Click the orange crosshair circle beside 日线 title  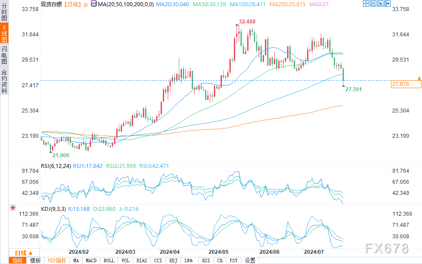[x=86, y=5]
